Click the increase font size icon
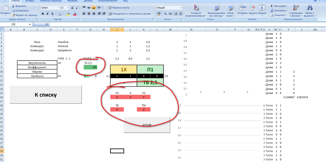 73,8
